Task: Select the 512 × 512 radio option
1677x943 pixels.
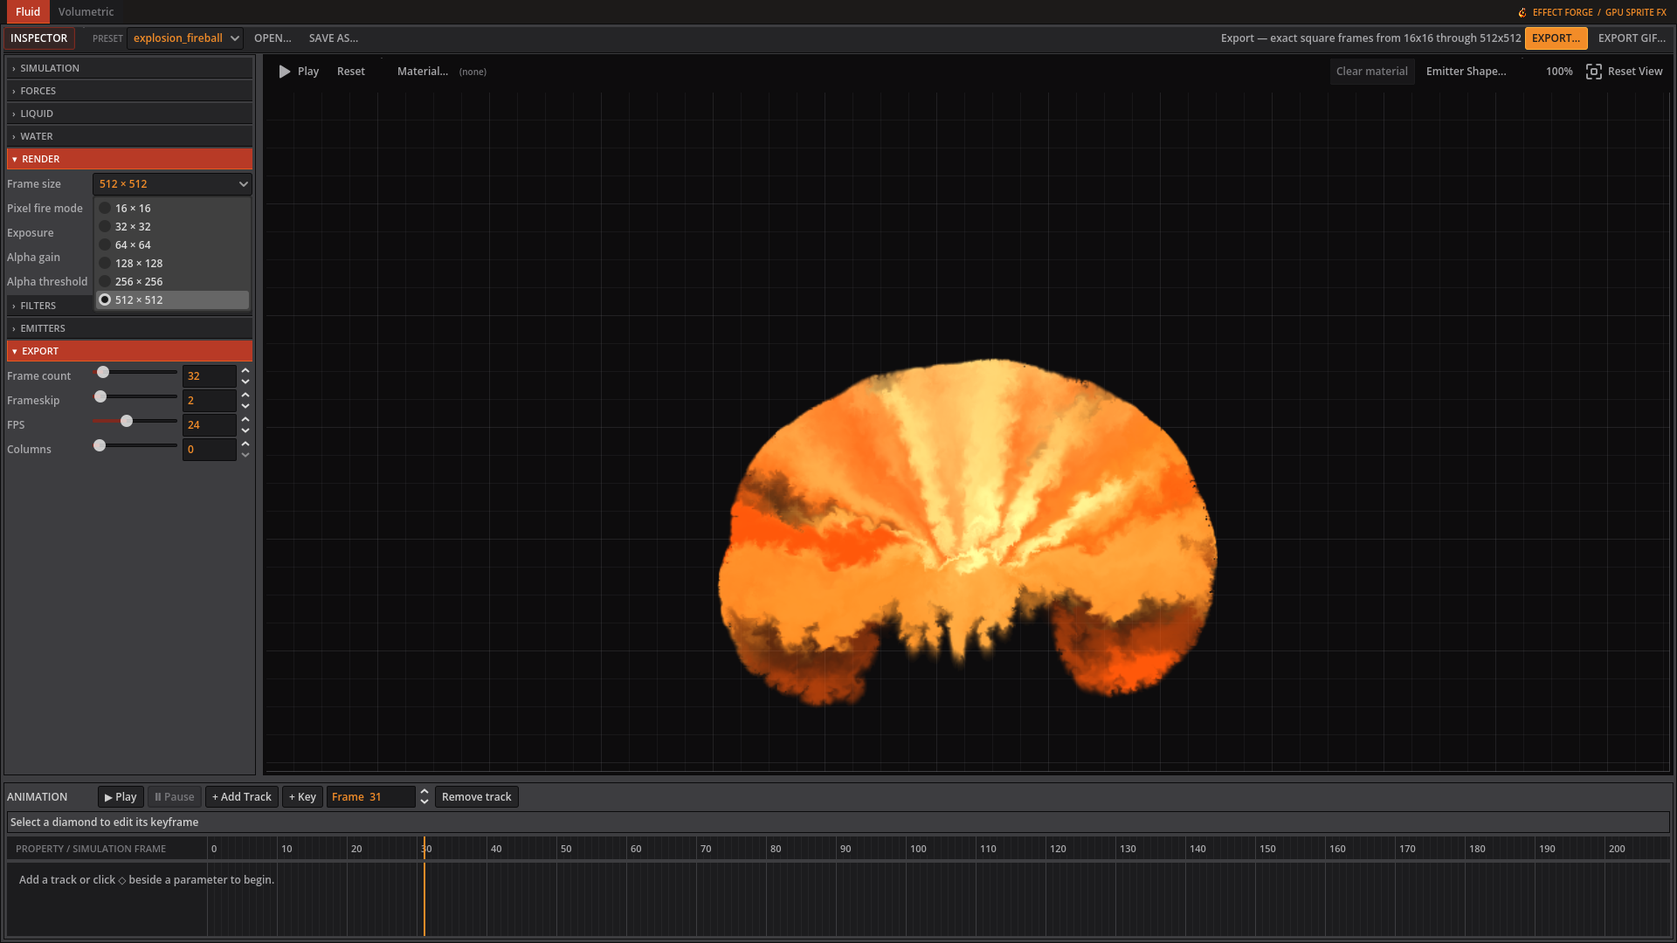Action: [x=173, y=300]
